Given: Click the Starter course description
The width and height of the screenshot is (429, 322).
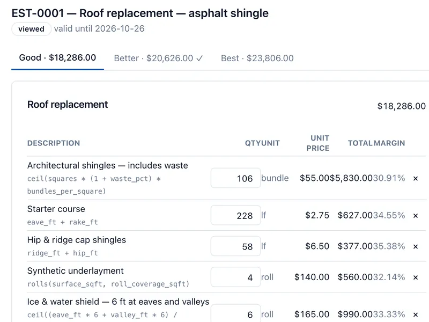Looking at the screenshot, I should pyautogui.click(x=56, y=209).
